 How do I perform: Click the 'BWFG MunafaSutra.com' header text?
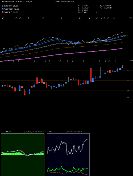64,2
